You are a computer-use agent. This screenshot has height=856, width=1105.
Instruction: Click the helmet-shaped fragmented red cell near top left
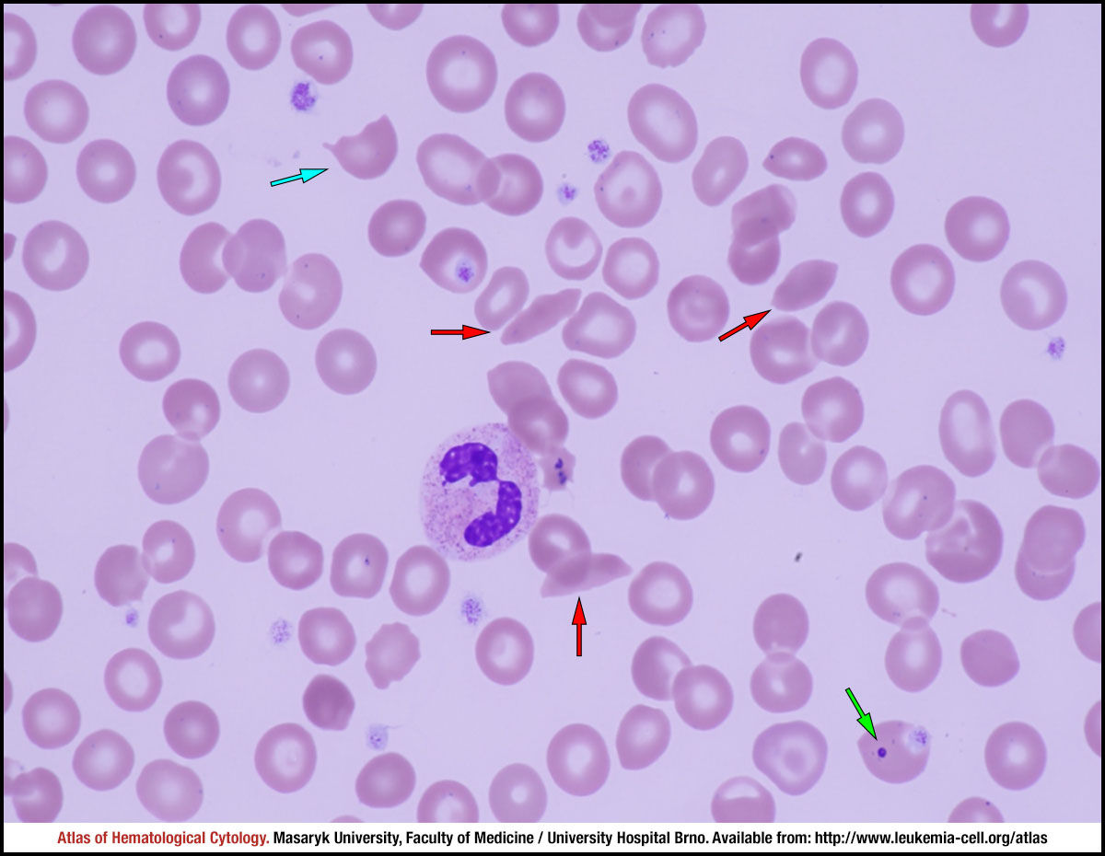click(x=361, y=147)
